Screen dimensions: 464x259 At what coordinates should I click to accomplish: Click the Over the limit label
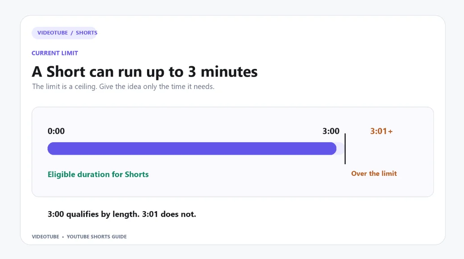374,174
